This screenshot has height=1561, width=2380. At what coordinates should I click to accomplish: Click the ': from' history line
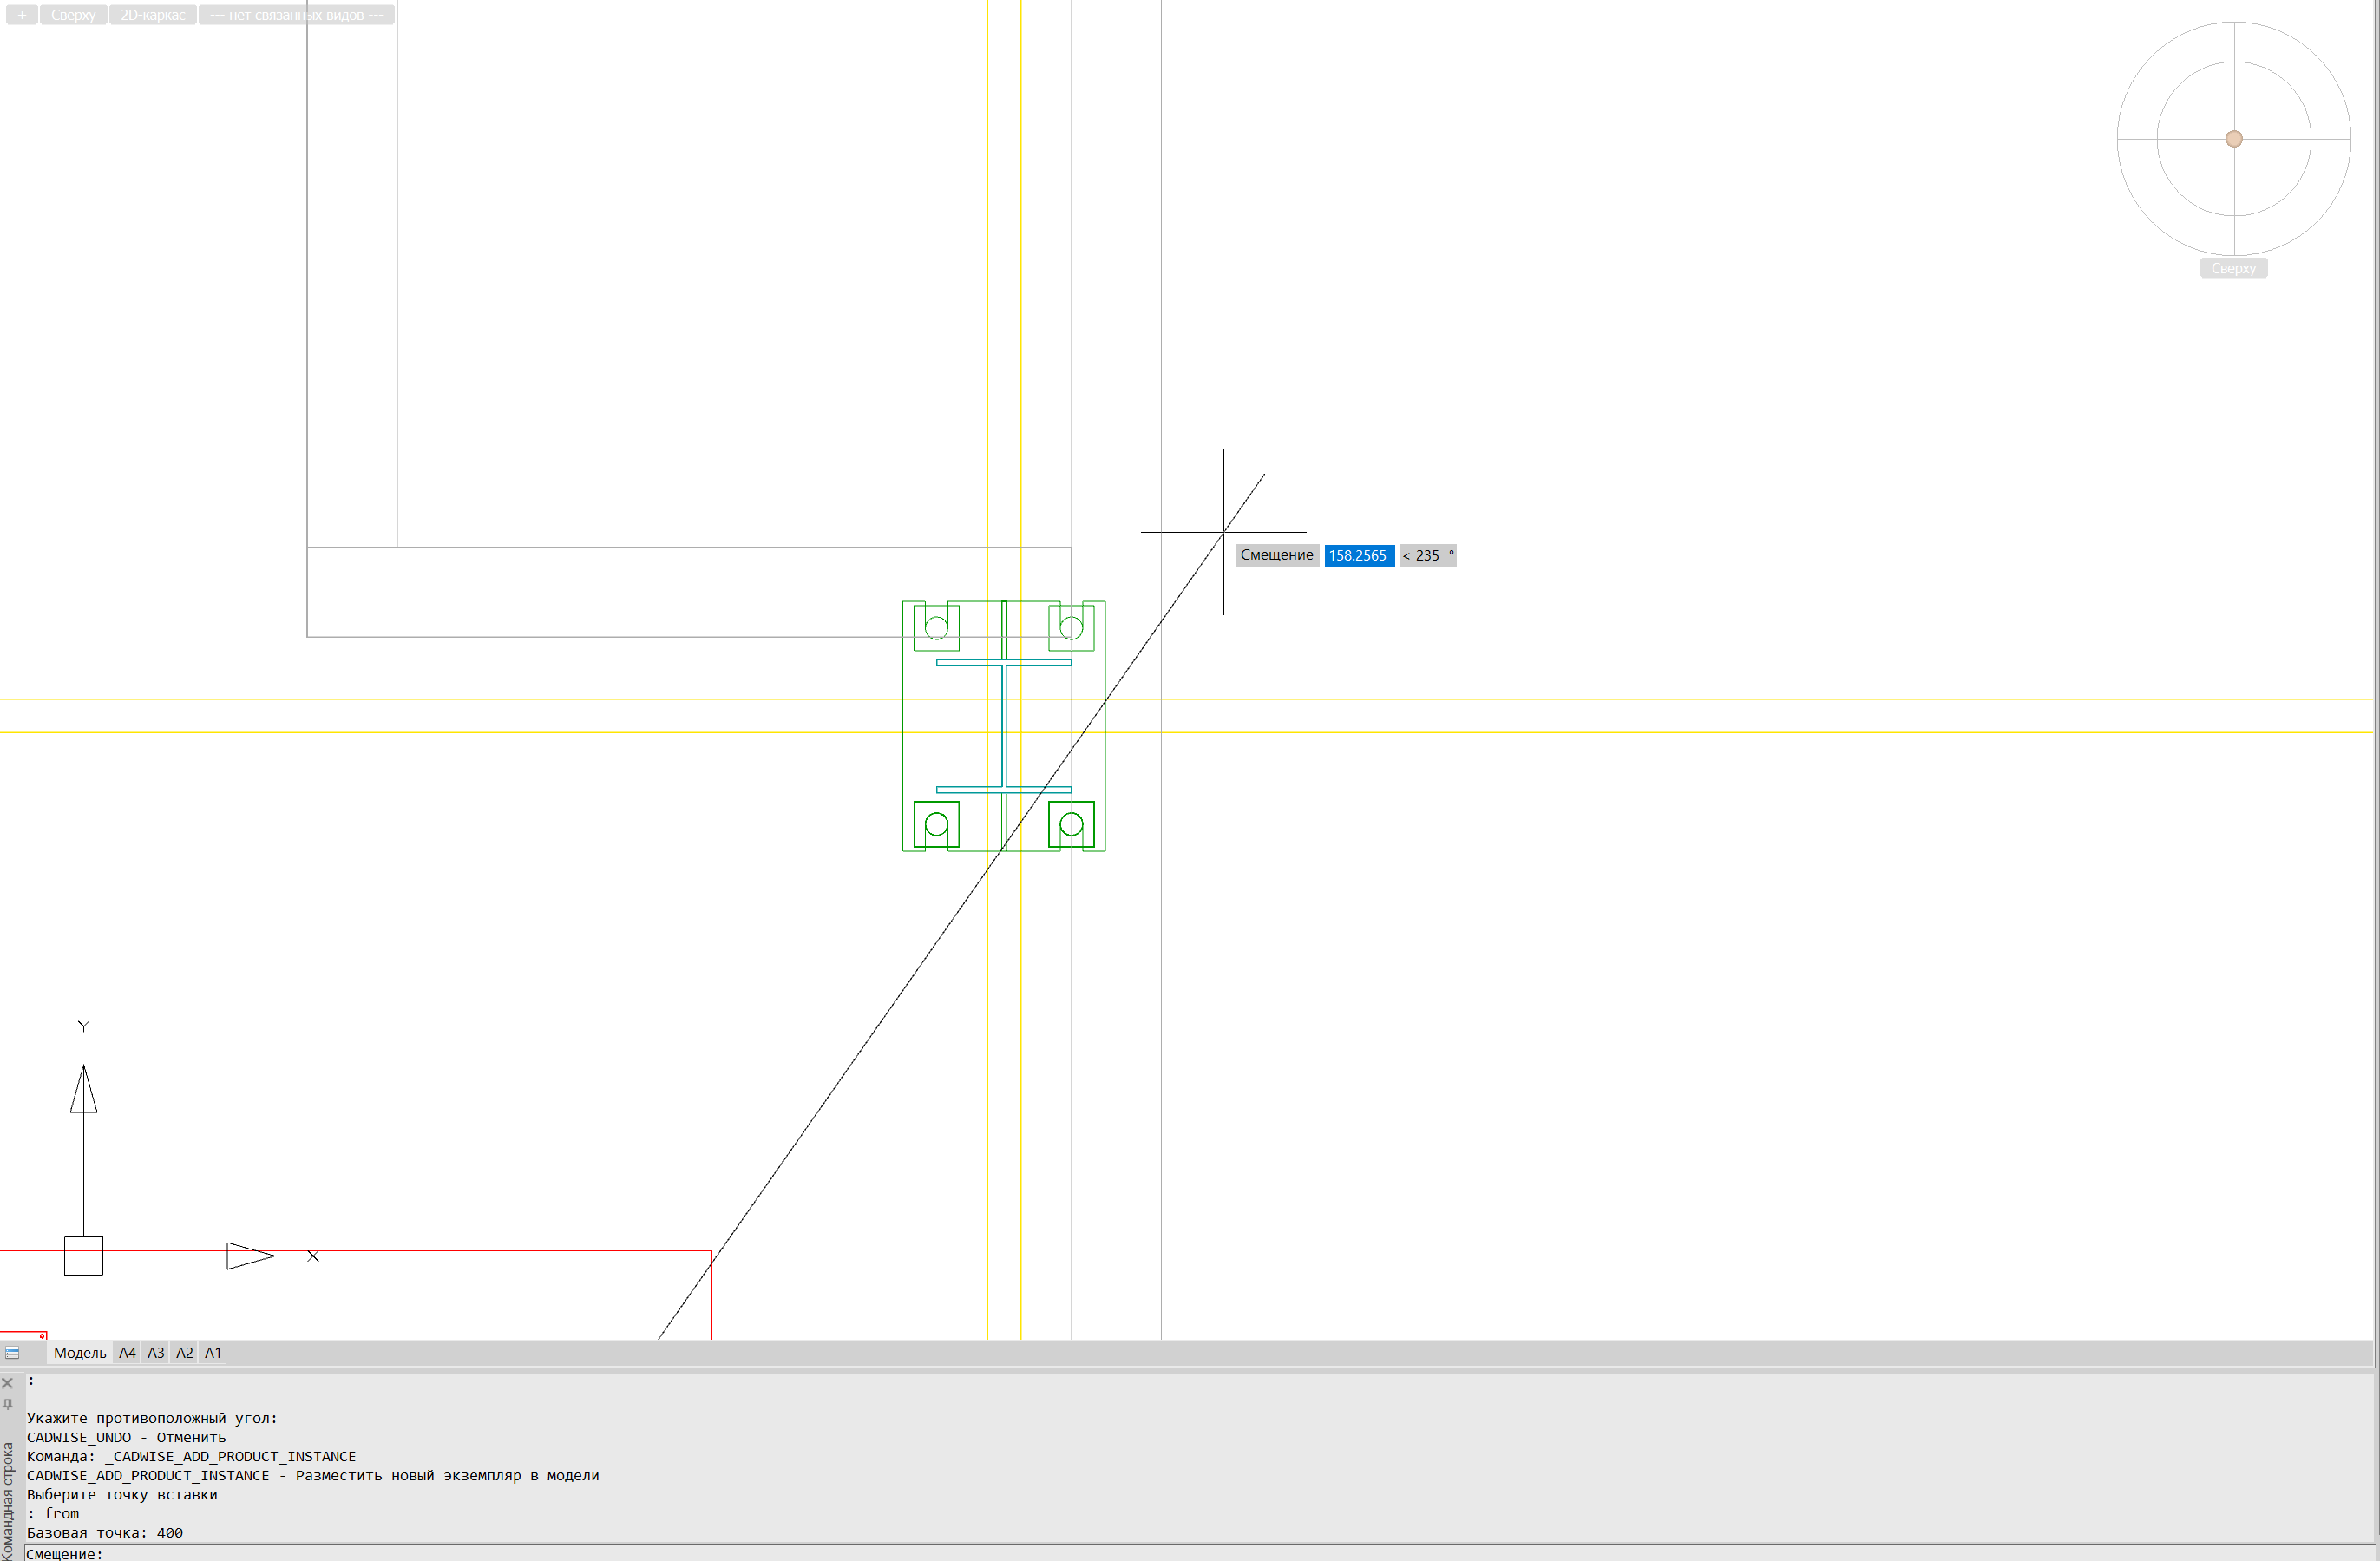pos(53,1513)
